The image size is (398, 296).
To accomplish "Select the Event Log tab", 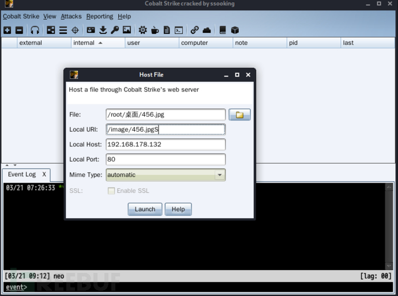I will tap(22, 174).
